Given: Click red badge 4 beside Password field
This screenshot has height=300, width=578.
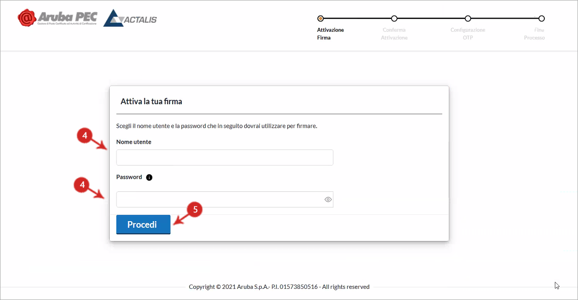Looking at the screenshot, I should pyautogui.click(x=81, y=185).
